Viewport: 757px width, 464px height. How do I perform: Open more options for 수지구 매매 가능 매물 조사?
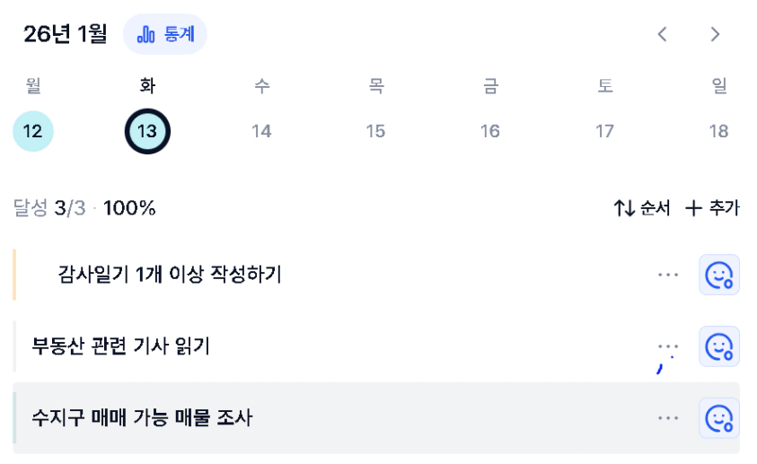(x=668, y=418)
